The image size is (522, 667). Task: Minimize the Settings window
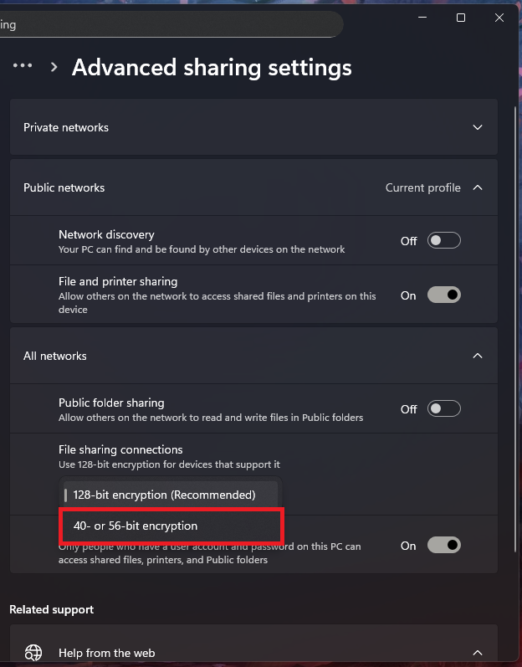tap(422, 18)
